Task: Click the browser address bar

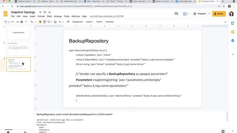Action: point(116,6)
